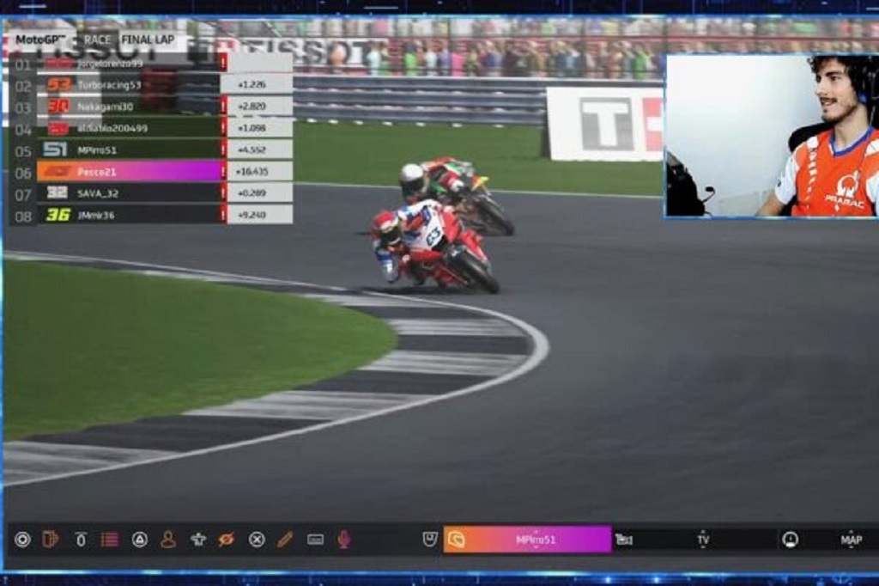879x586 pixels.
Task: Click the +1.226 gap value
Action: tap(252, 85)
